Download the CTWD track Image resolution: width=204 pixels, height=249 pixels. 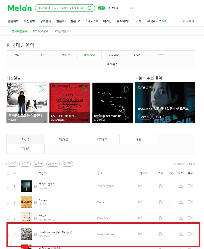pyautogui.click(x=181, y=218)
